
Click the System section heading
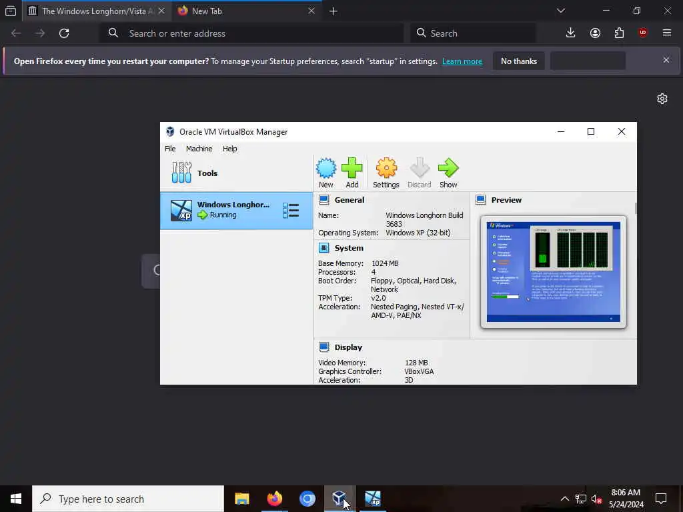(349, 248)
